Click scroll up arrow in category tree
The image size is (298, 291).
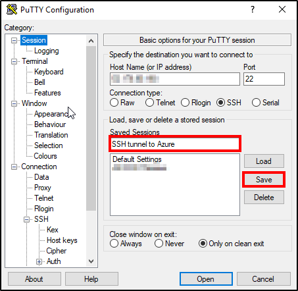pyautogui.click(x=91, y=41)
